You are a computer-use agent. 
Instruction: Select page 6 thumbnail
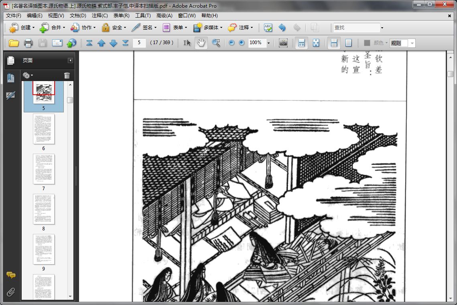44,129
